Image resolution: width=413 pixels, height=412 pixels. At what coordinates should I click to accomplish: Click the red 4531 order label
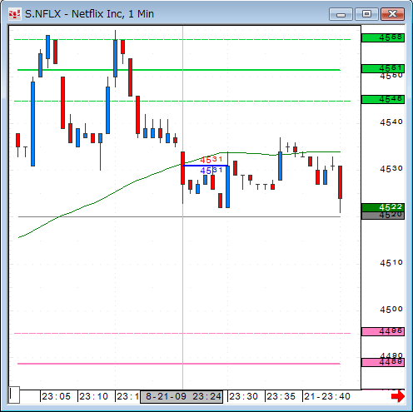tap(211, 160)
